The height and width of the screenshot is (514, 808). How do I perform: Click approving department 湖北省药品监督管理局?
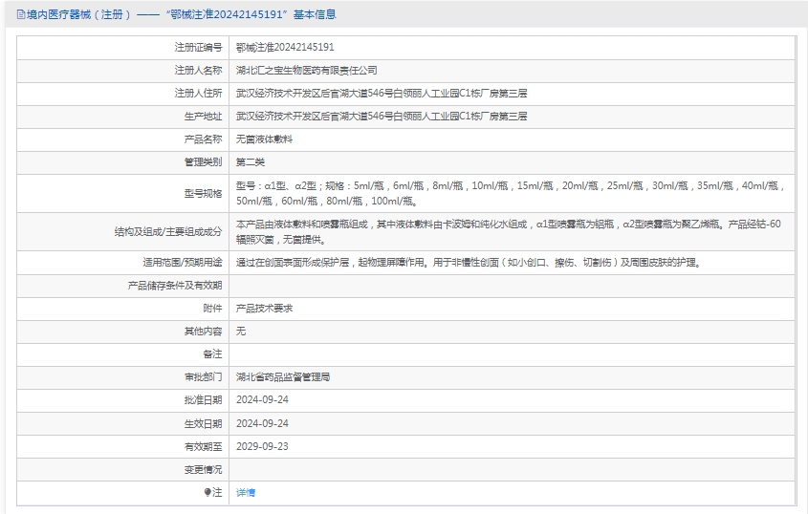[x=283, y=377]
